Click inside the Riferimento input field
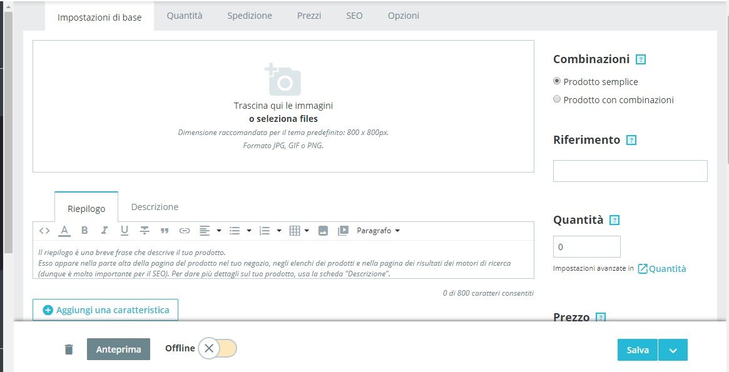729x372 pixels. tap(630, 171)
